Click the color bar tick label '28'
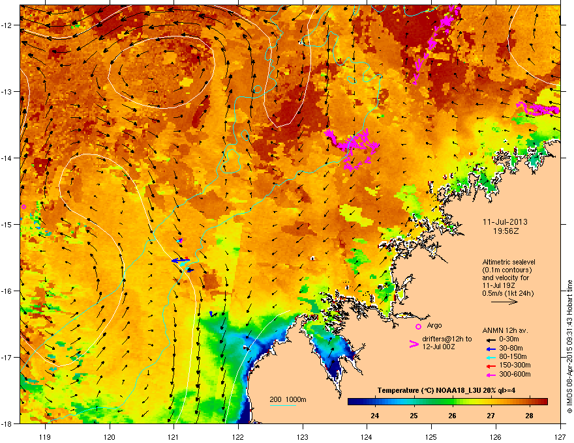574x443 pixels. (530, 416)
